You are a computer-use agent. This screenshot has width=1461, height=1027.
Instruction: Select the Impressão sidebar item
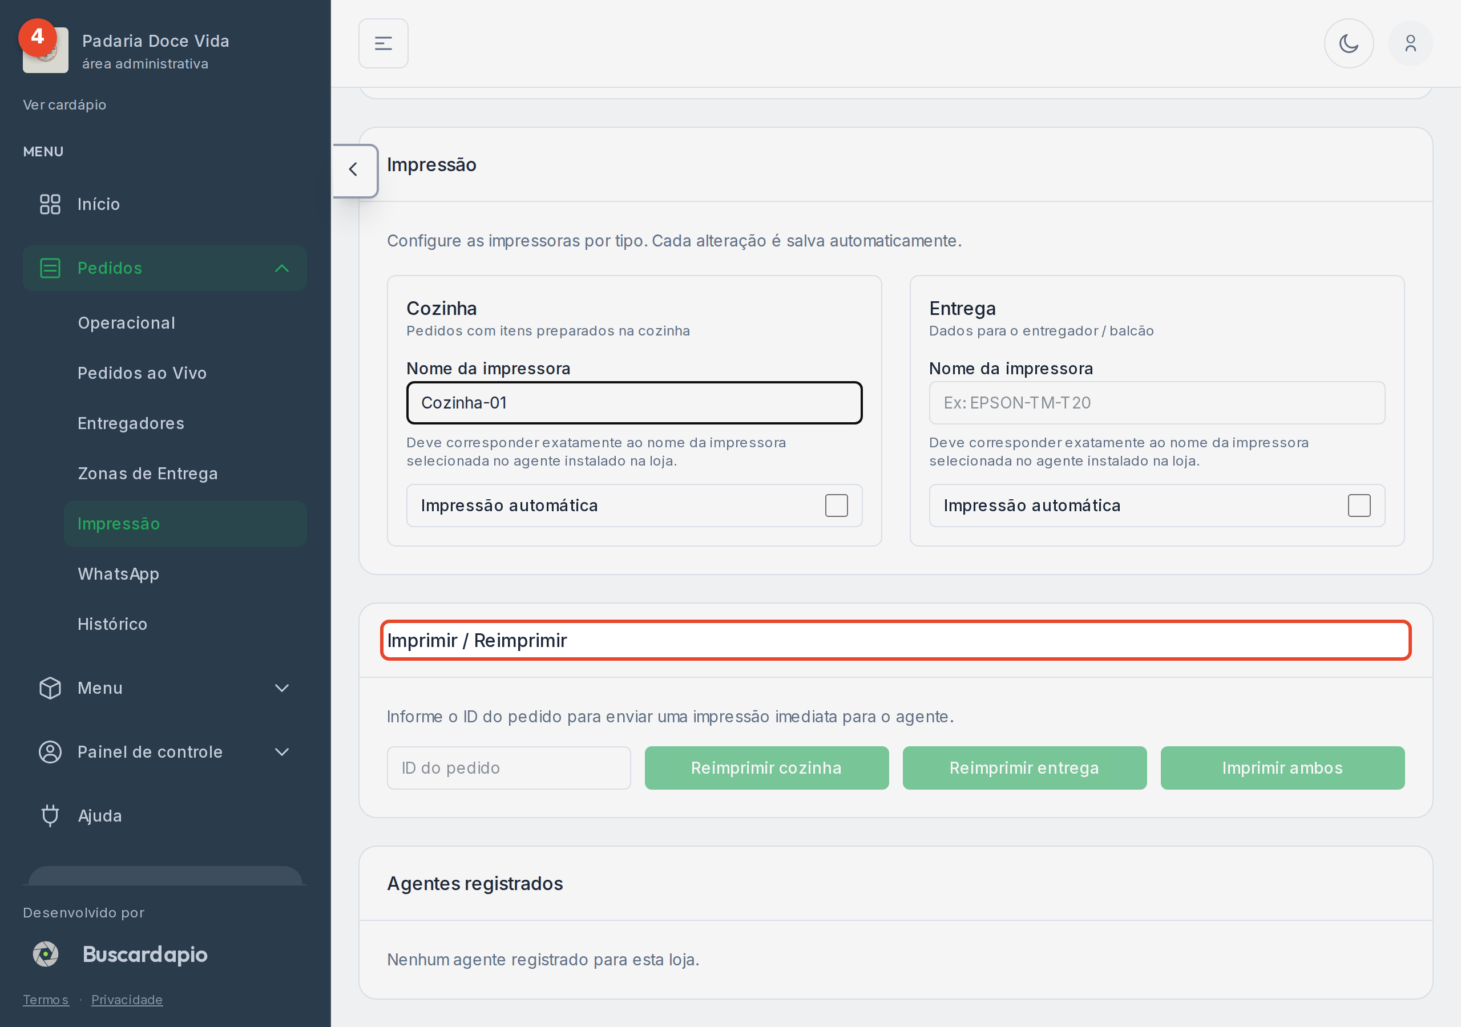(185, 524)
